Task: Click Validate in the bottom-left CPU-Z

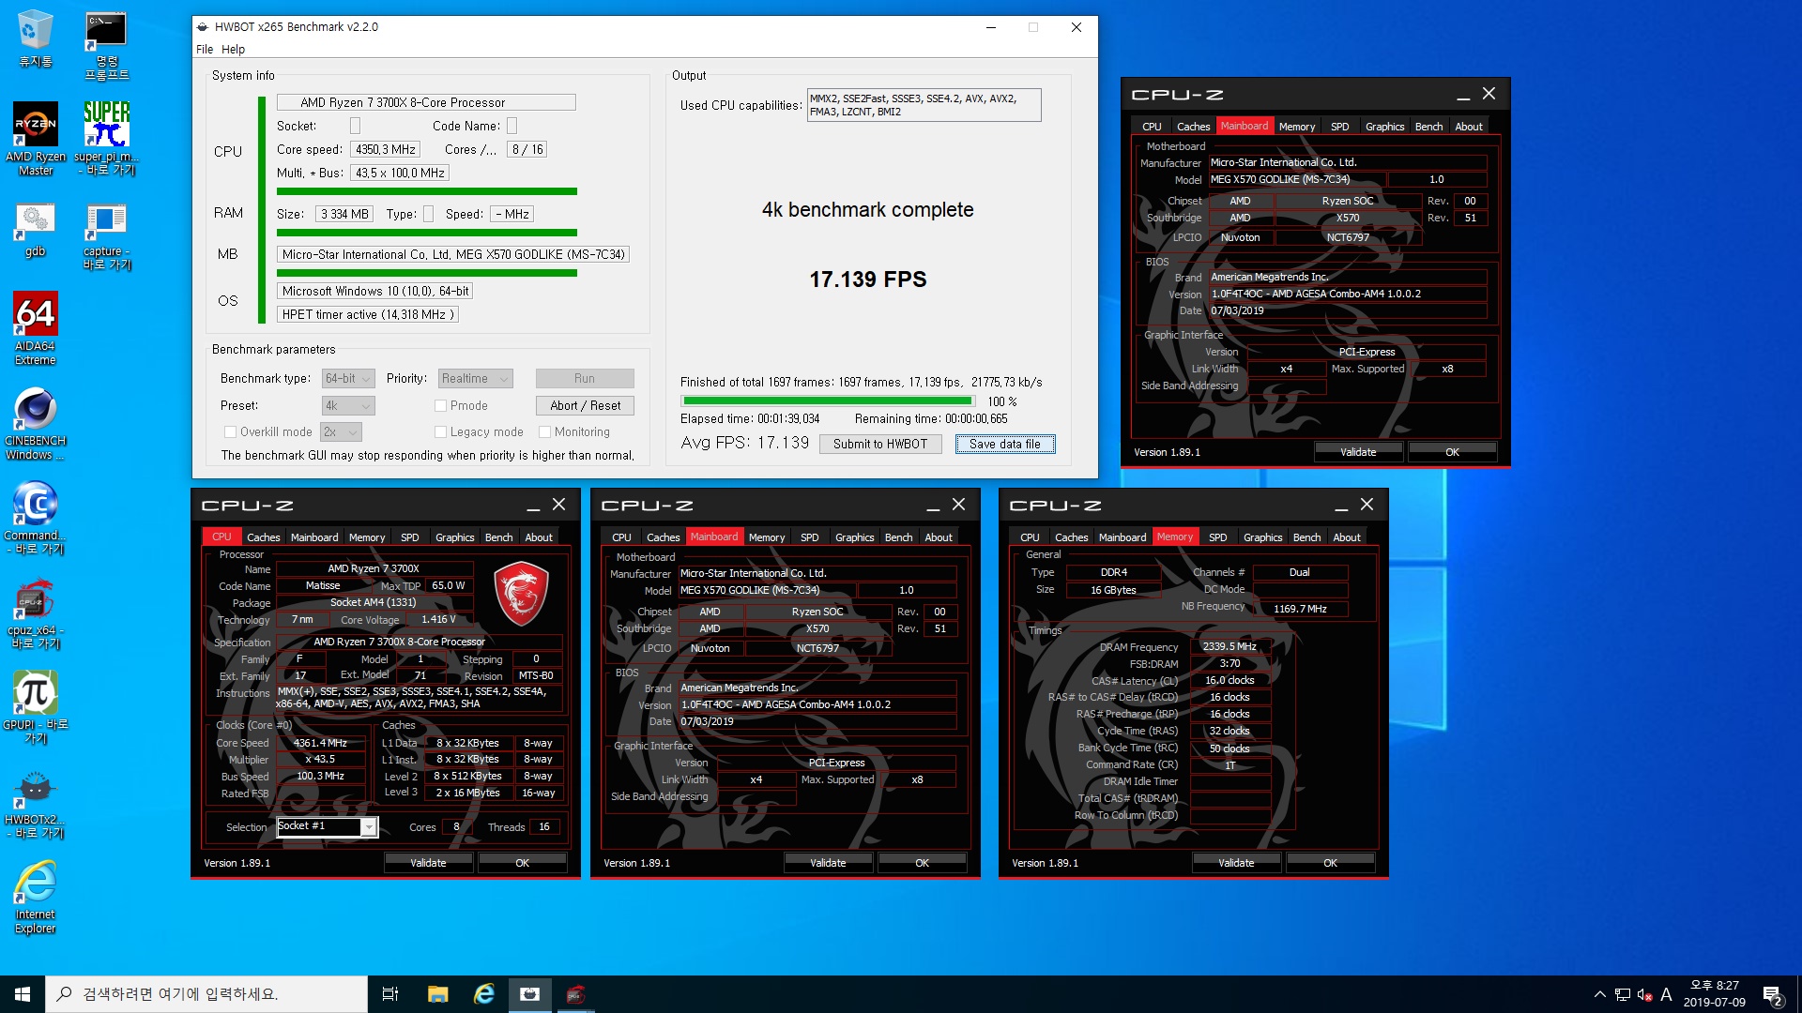Action: coord(428,863)
